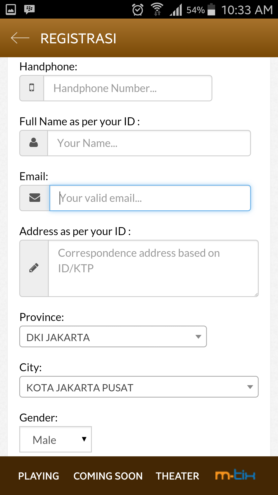278x495 pixels.
Task: Open the Province dropdown showing DKI JAKARTA
Action: [x=113, y=337]
